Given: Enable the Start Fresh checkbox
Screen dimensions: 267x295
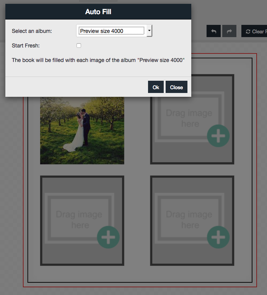Looking at the screenshot, I should pyautogui.click(x=79, y=46).
